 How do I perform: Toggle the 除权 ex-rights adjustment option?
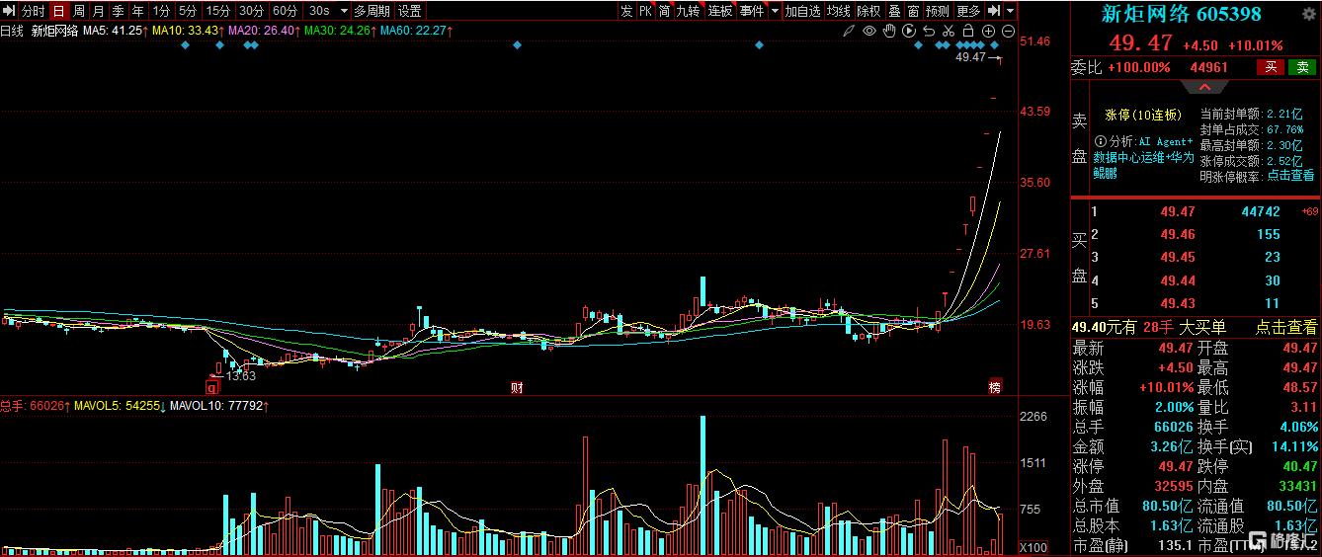[868, 11]
